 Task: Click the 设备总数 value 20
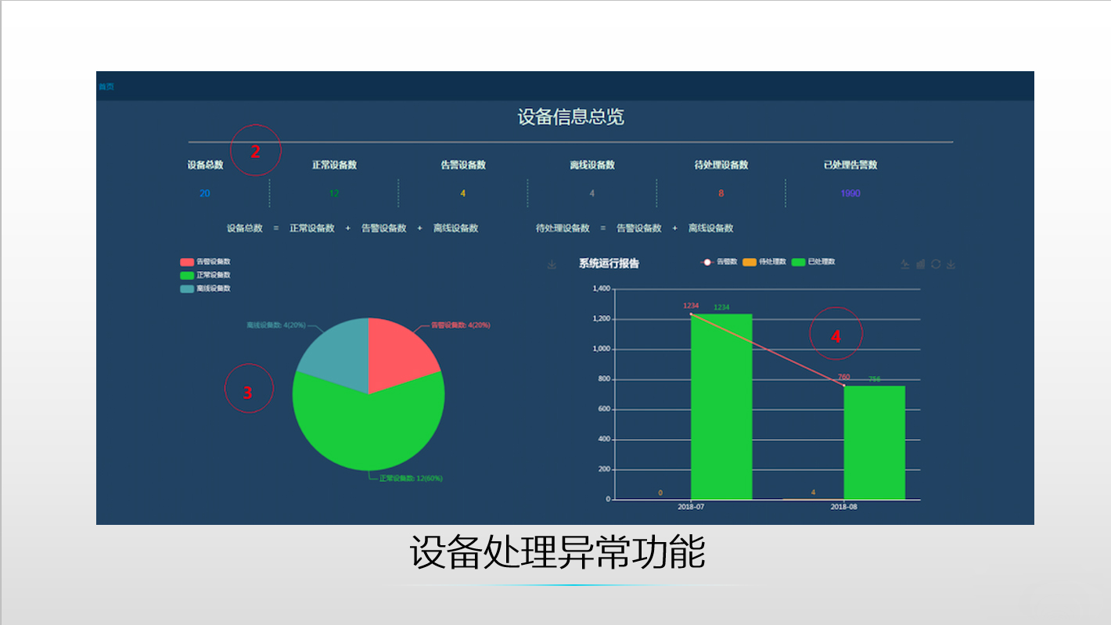(205, 193)
